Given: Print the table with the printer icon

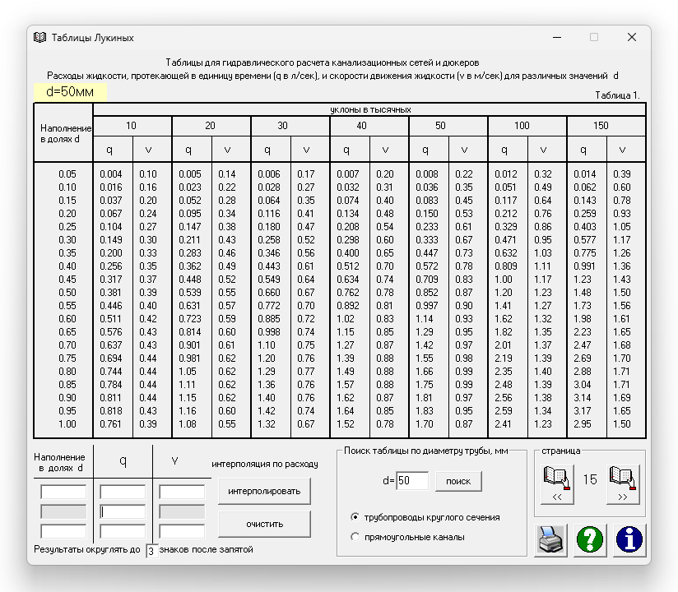Looking at the screenshot, I should click(x=550, y=540).
